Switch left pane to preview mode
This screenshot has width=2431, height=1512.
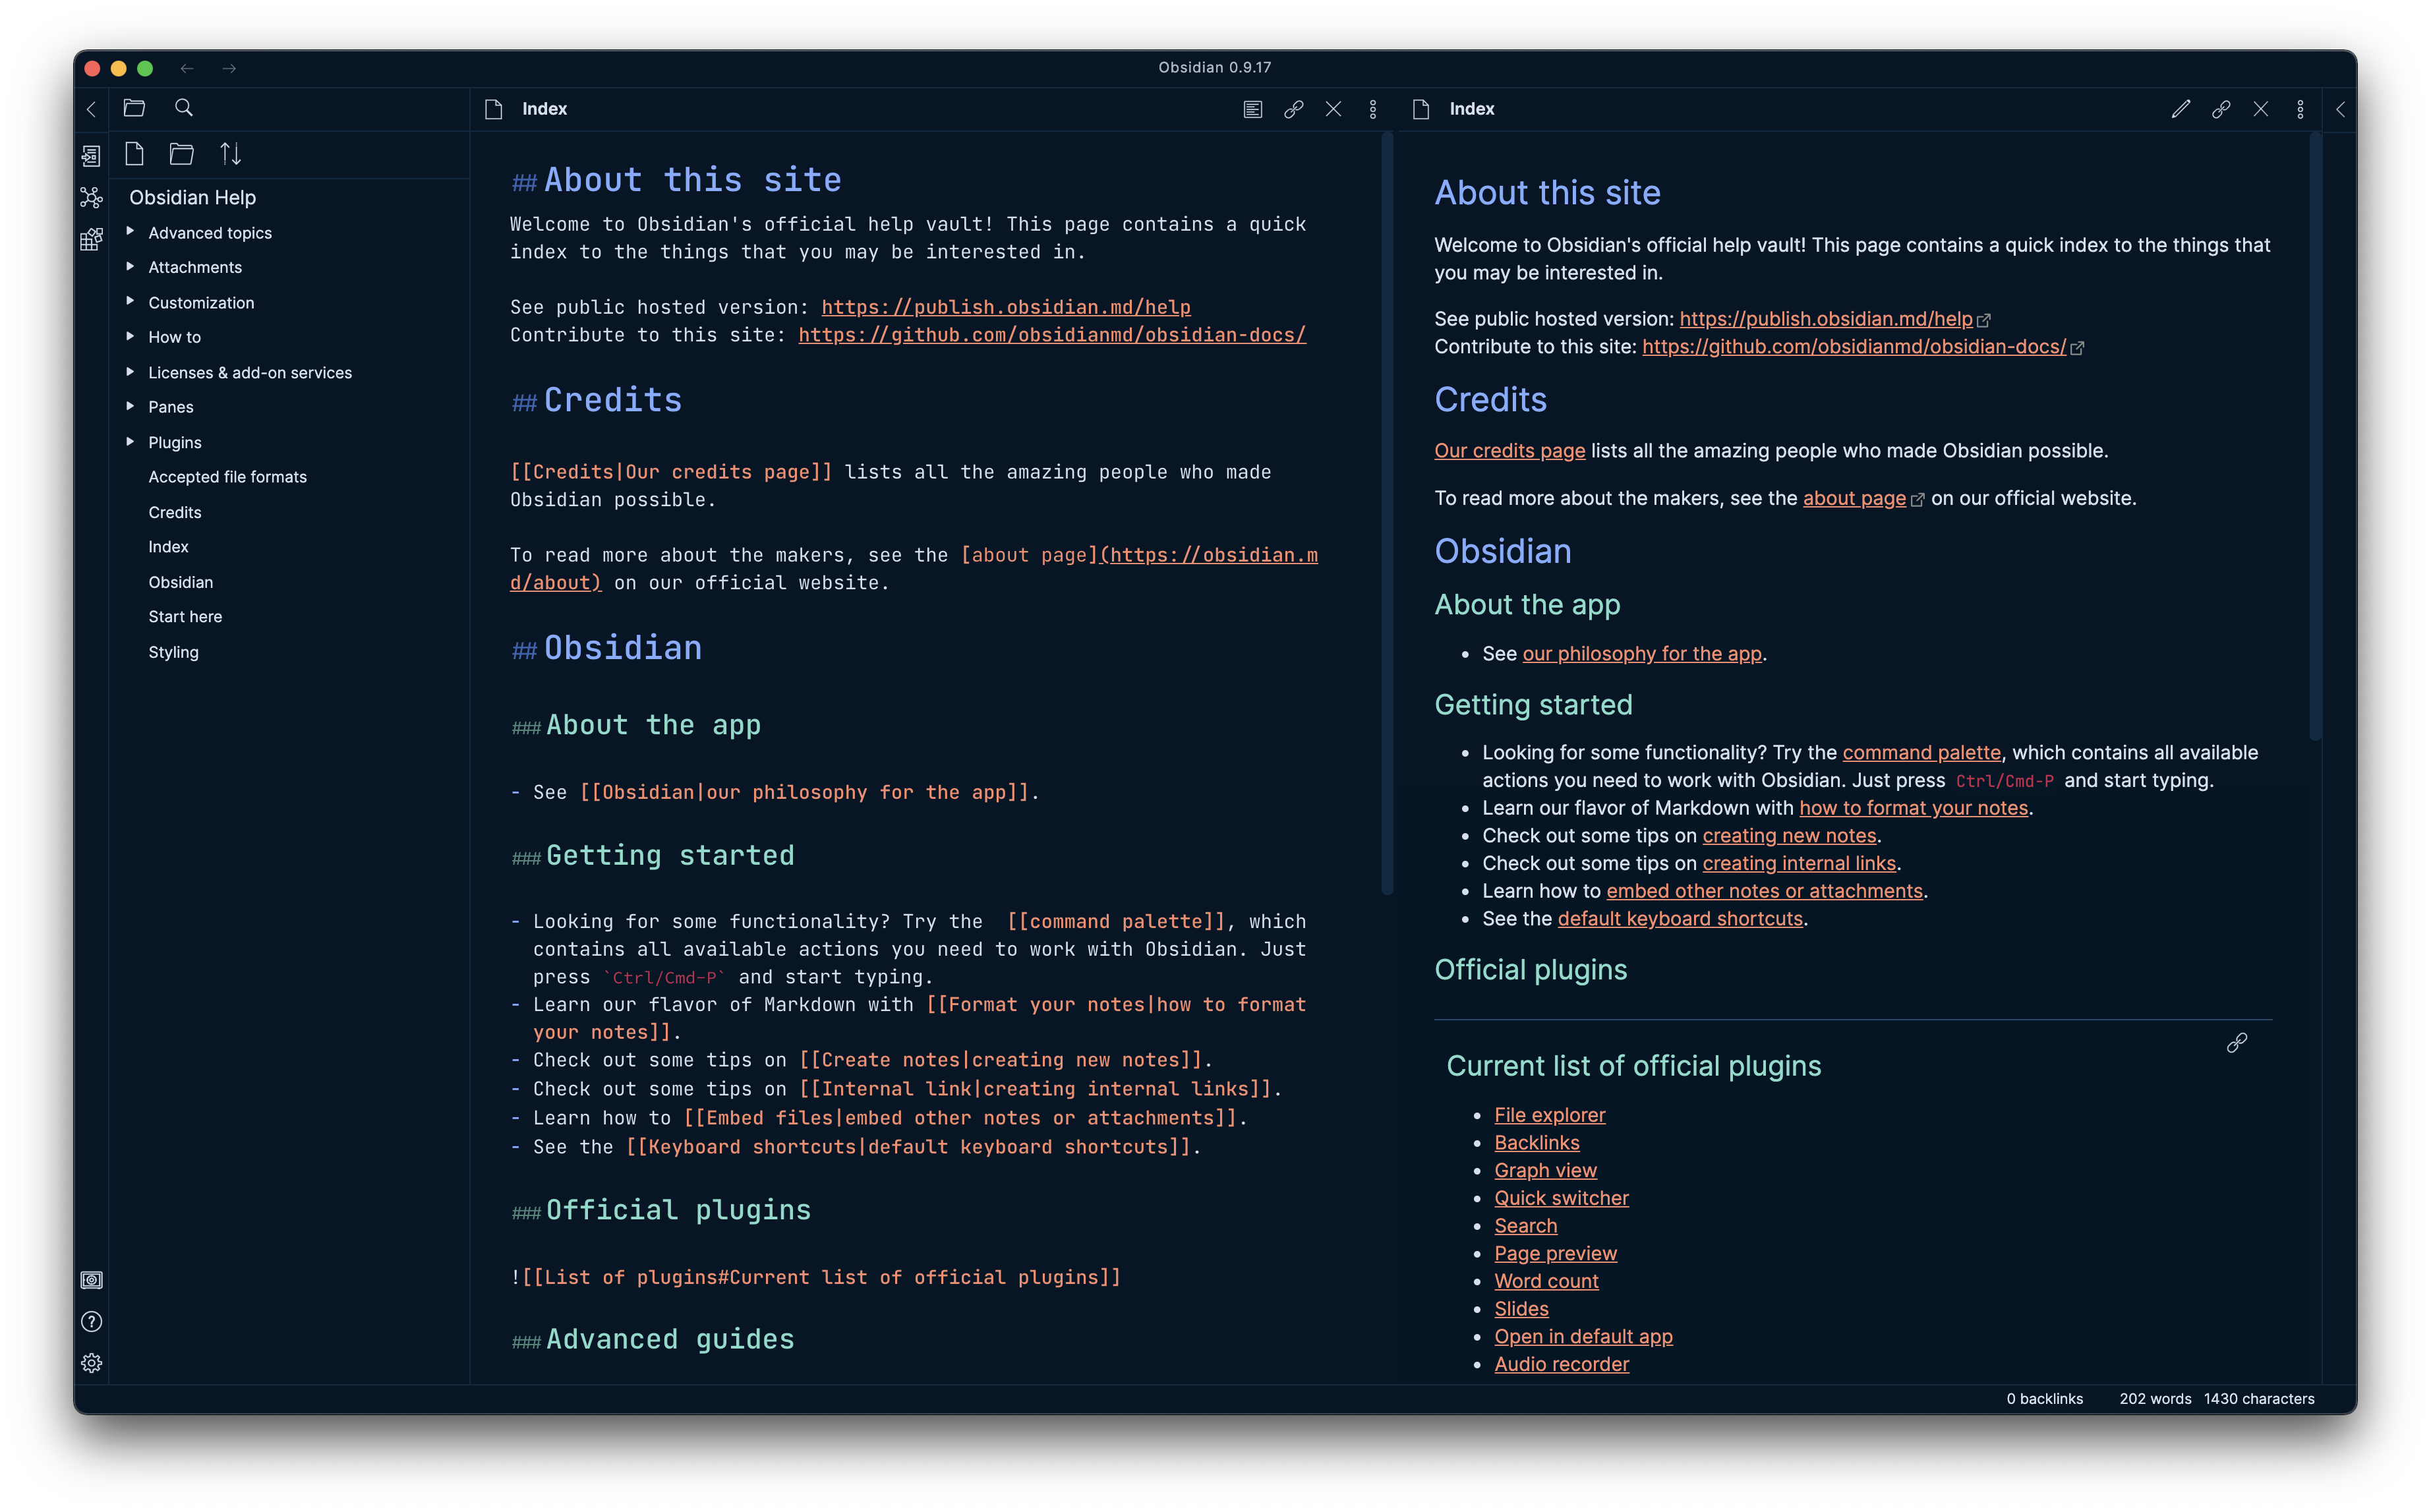pos(1252,109)
